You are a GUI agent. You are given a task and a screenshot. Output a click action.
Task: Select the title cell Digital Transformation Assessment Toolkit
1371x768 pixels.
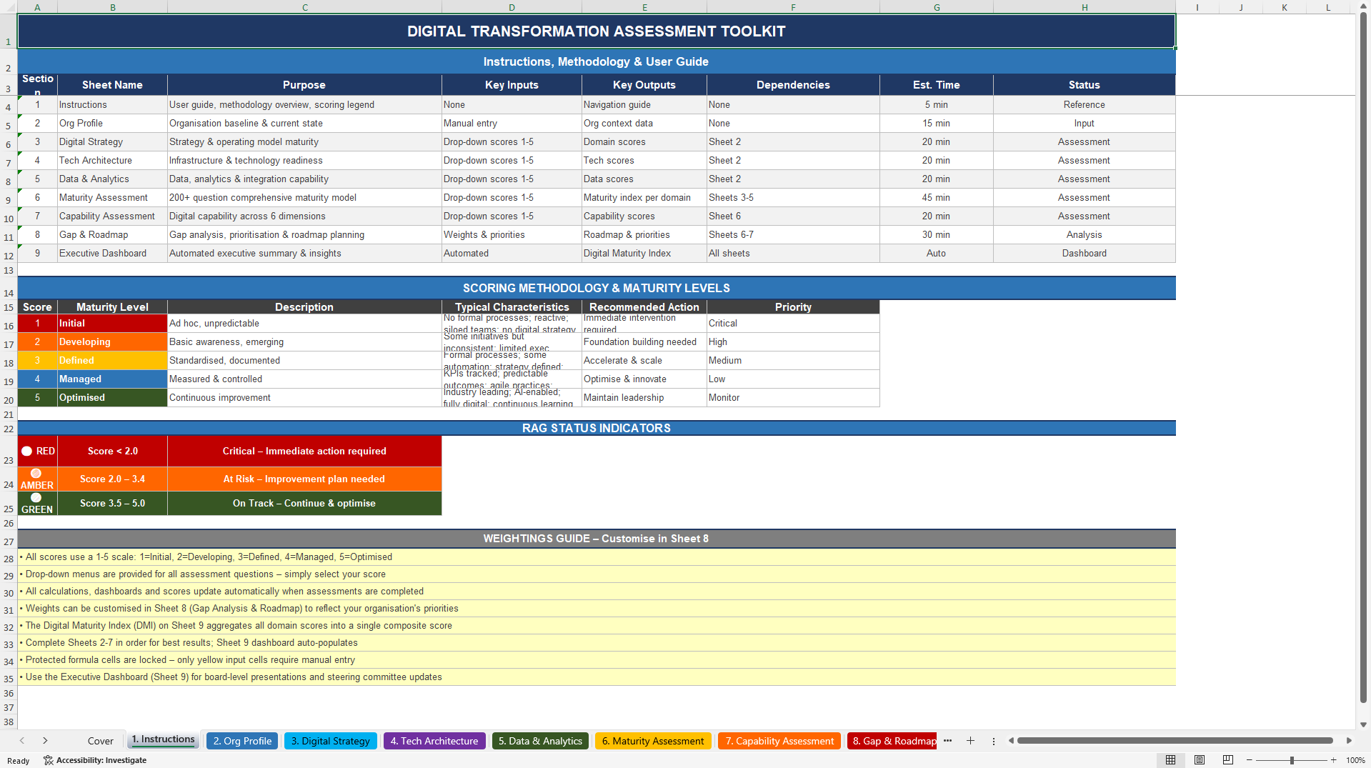(x=596, y=31)
